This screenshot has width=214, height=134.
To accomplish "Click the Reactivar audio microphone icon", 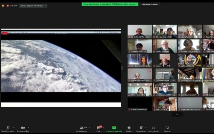I will [8, 128].
